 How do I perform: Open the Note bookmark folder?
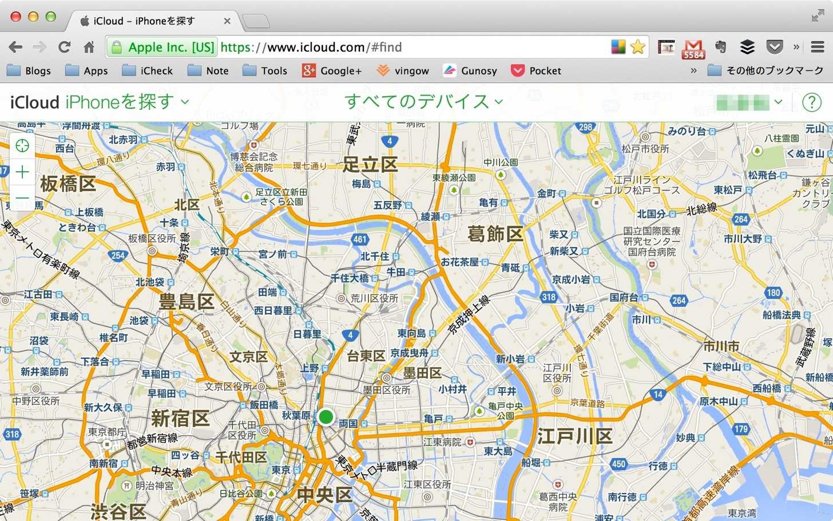[x=208, y=70]
